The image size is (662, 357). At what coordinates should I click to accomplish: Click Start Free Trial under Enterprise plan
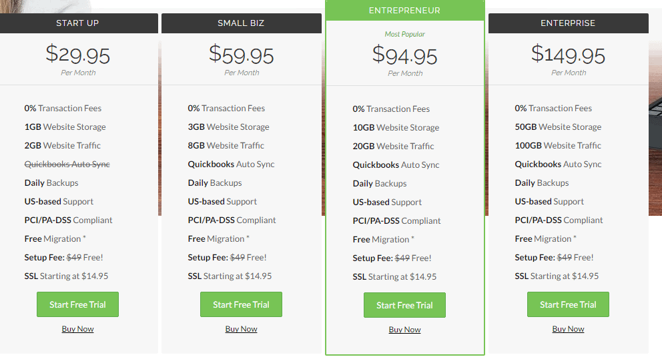(x=568, y=304)
